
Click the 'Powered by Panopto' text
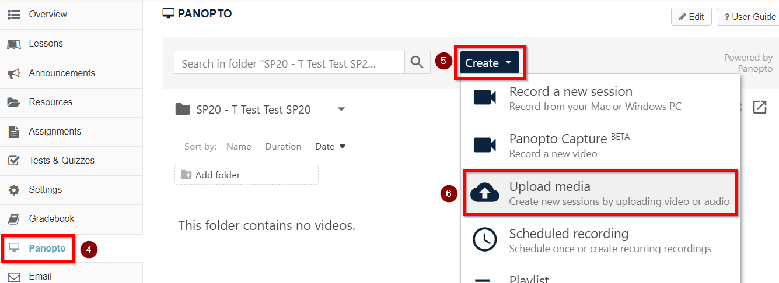coord(749,63)
